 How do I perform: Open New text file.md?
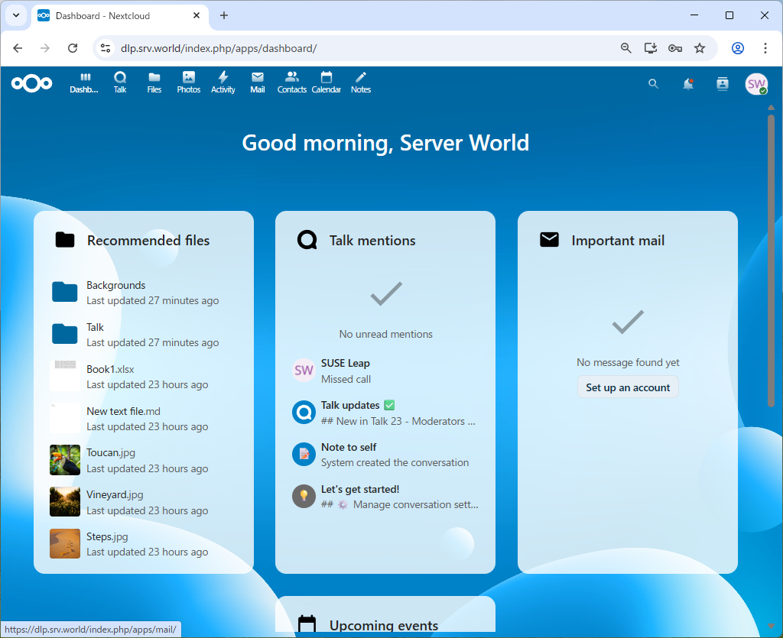click(x=144, y=419)
